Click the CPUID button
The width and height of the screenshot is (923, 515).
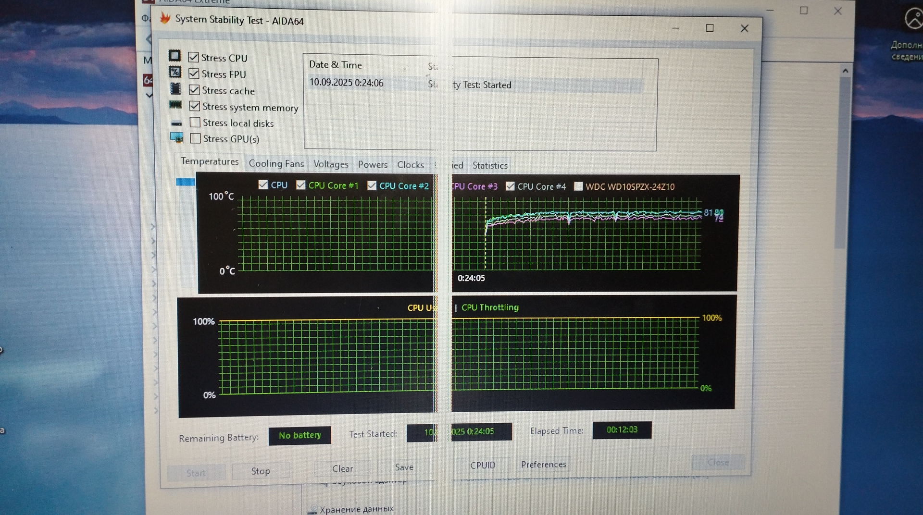pos(482,465)
